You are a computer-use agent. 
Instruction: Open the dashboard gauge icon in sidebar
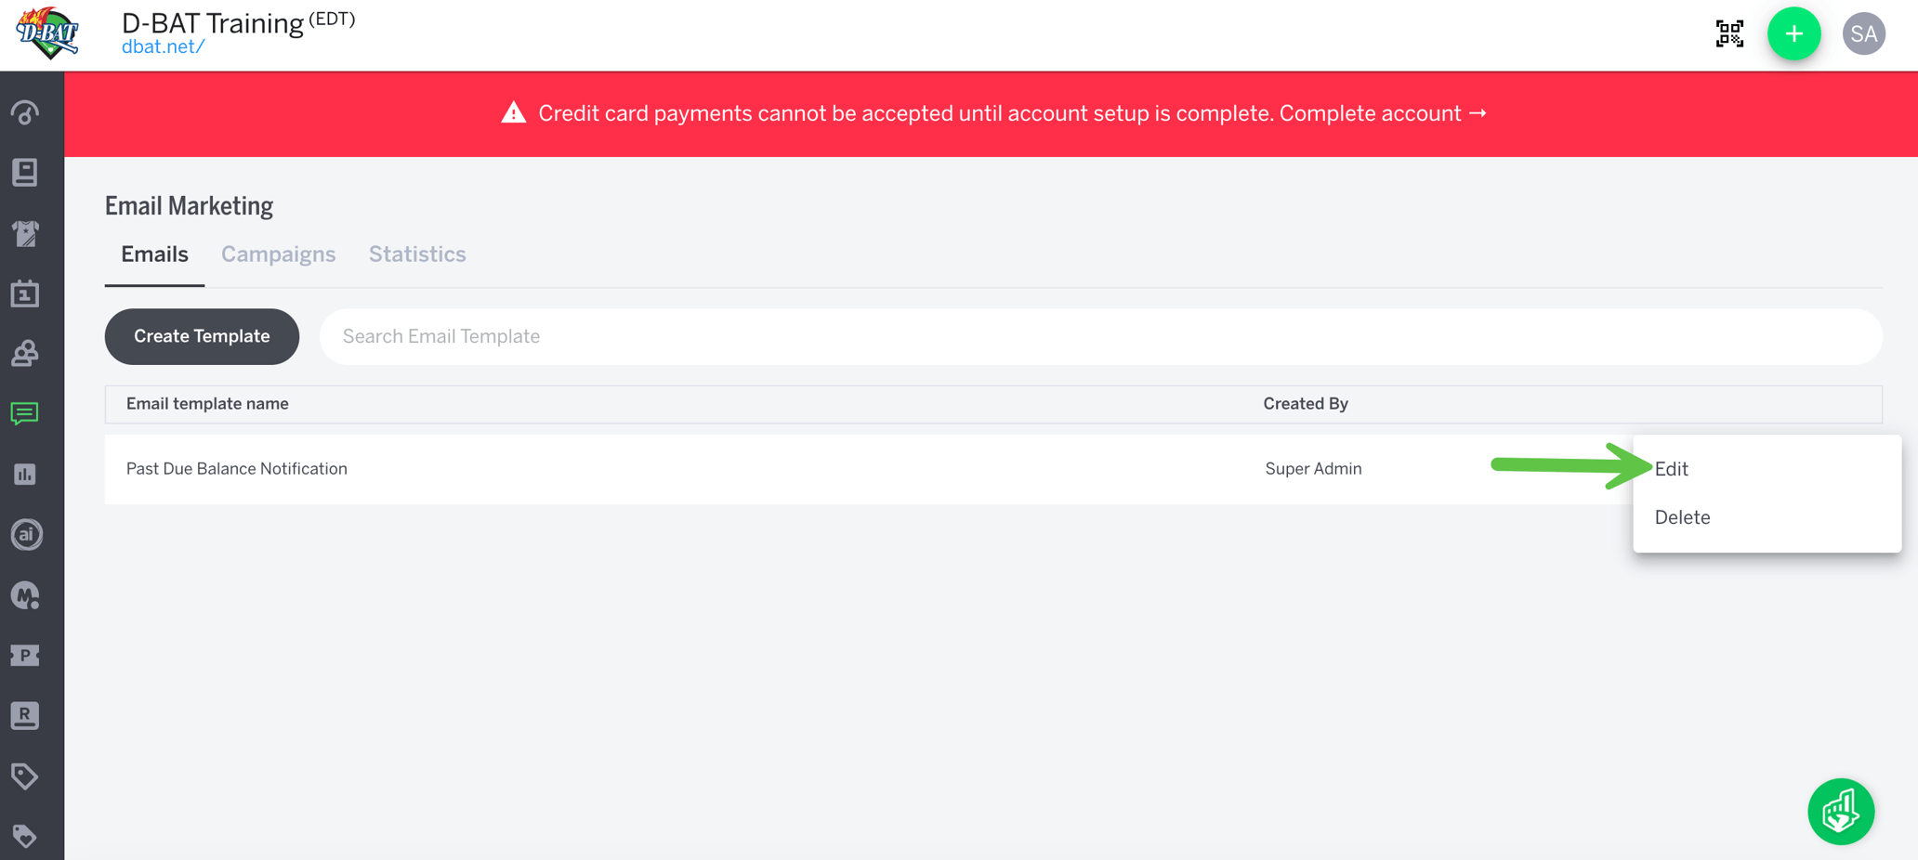click(24, 113)
